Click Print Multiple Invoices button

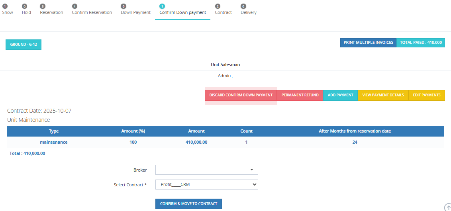pos(368,43)
